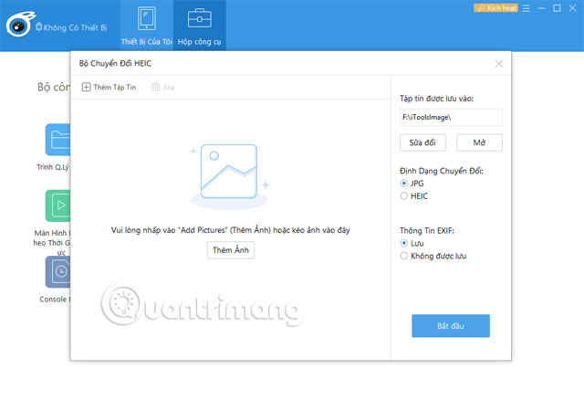This screenshot has height=411, width=584.
Task: Open the hamburger menu icon
Action: 526,8
